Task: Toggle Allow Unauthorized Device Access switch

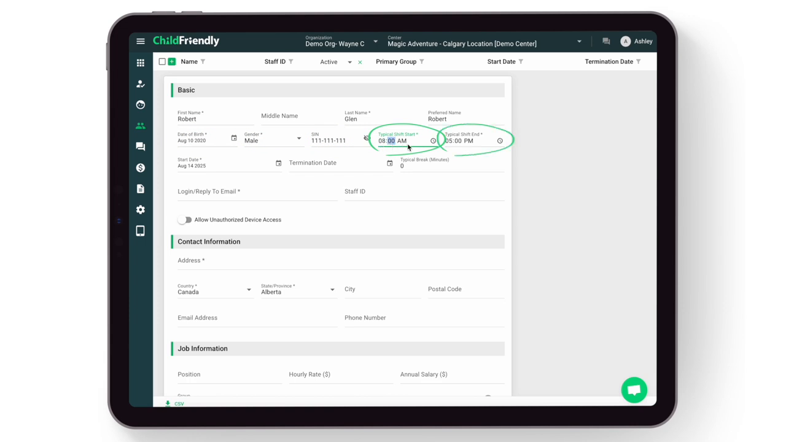Action: click(x=185, y=220)
